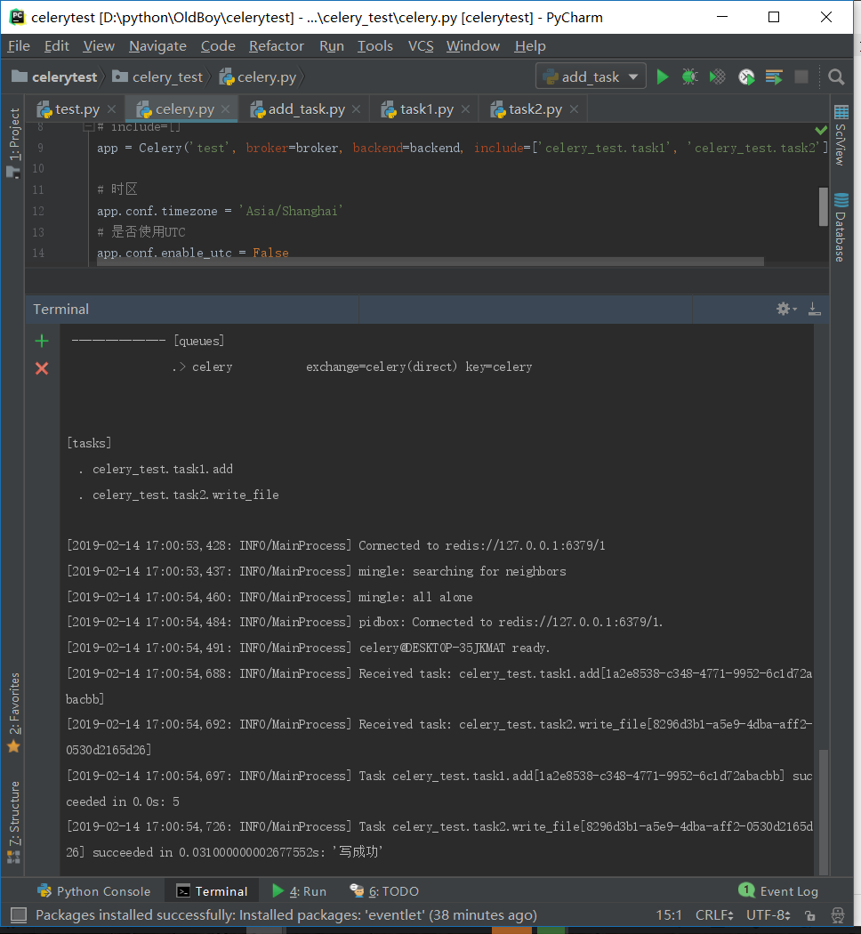
Task: Close the task1.py editor tab
Action: (465, 109)
